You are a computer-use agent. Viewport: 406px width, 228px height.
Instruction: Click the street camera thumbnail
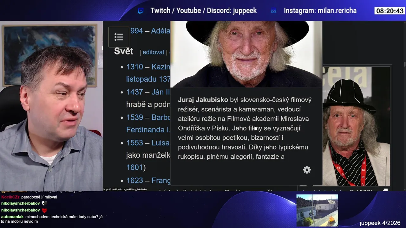[317, 210]
